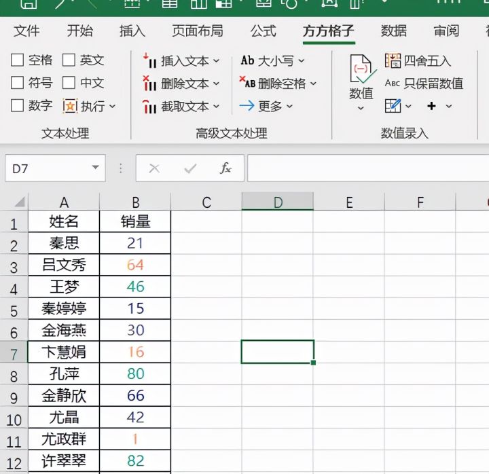Expand the plus icon dropdown arrow
The height and width of the screenshot is (474, 489).
(449, 107)
